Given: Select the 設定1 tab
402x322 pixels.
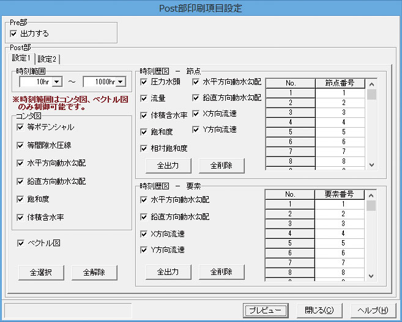Looking at the screenshot, I should (21, 59).
